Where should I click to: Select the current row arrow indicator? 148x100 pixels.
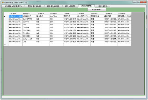tap(5, 16)
